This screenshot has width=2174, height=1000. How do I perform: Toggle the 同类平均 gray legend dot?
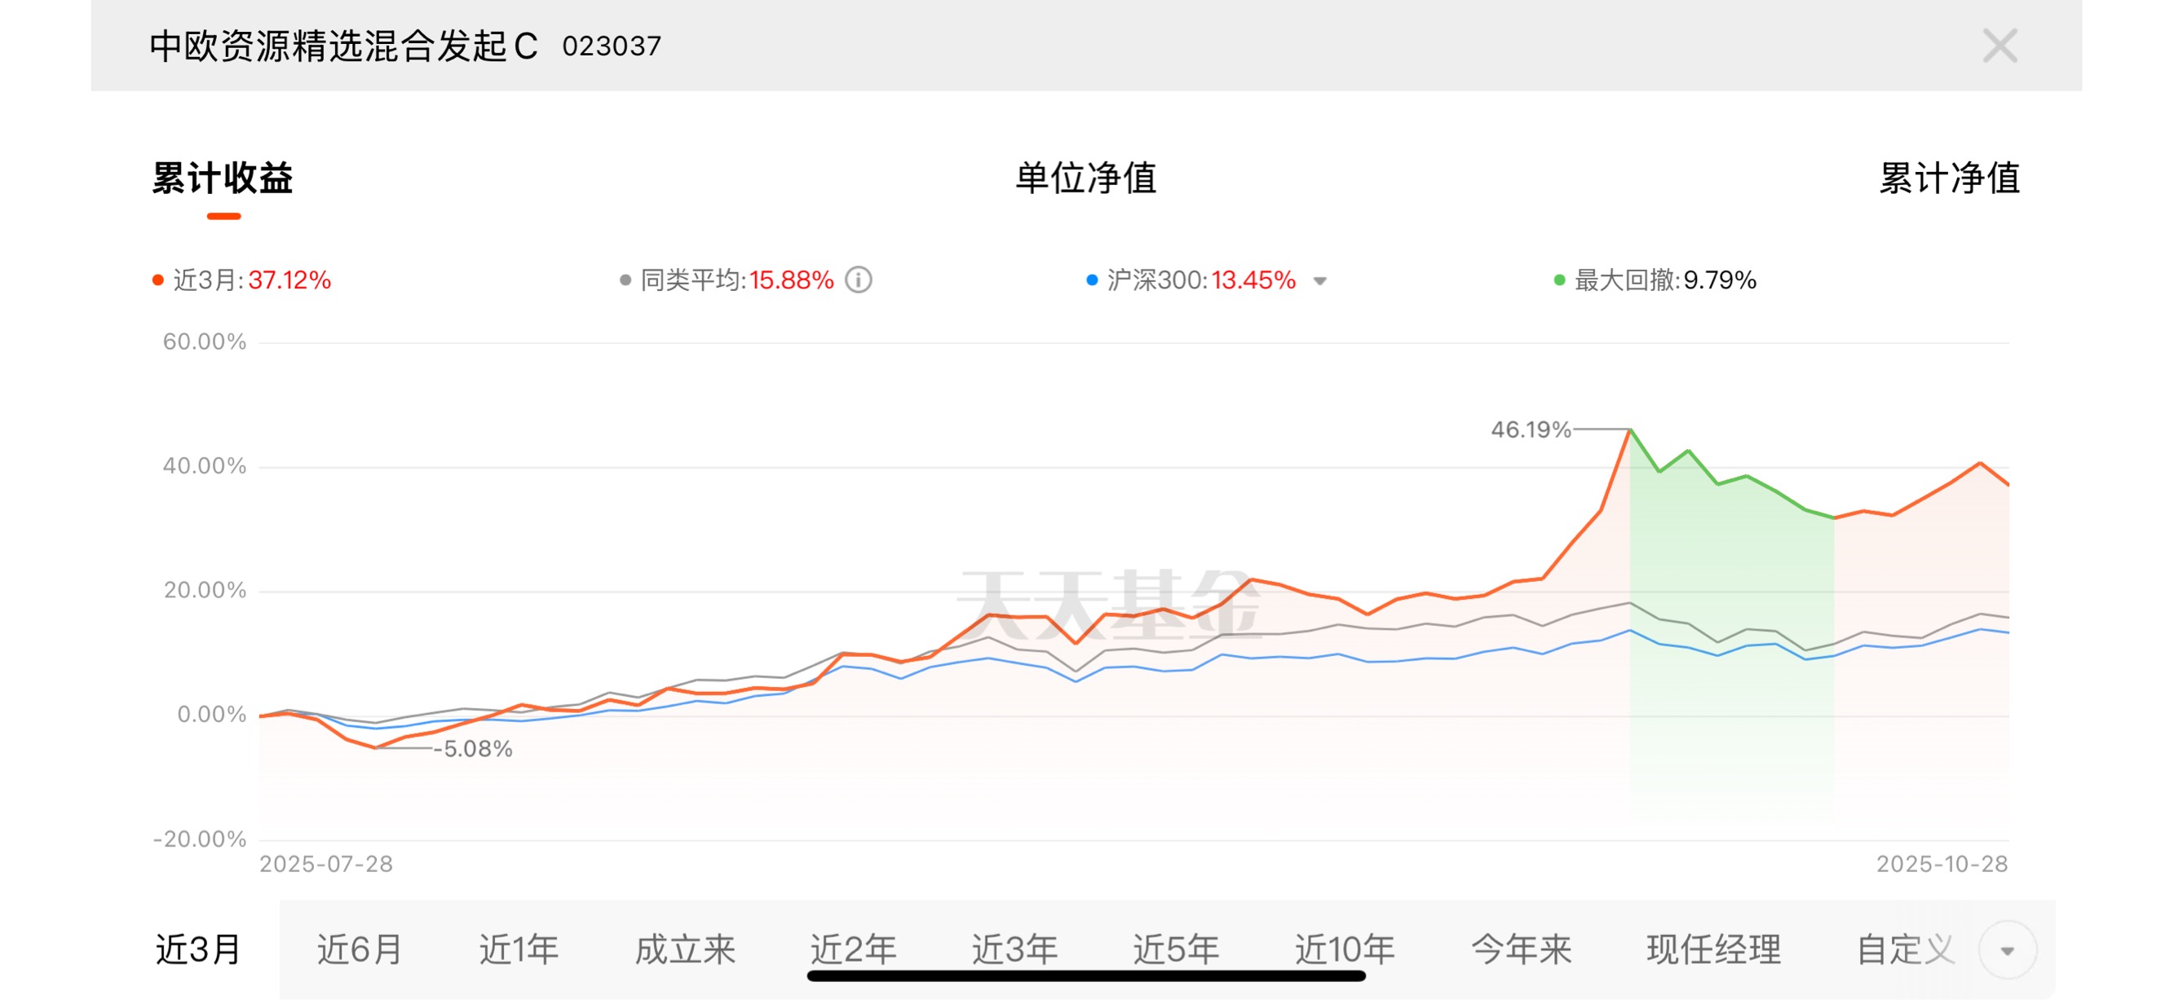[x=625, y=280]
